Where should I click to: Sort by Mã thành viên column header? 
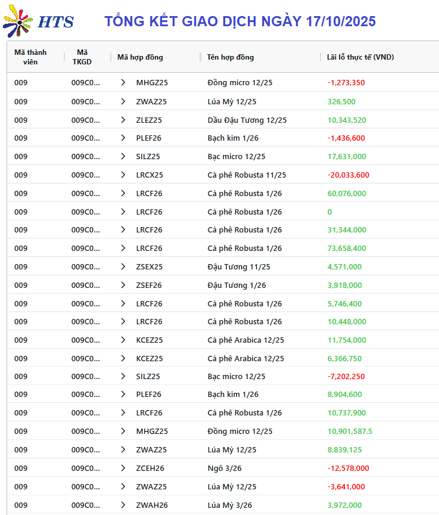point(30,57)
